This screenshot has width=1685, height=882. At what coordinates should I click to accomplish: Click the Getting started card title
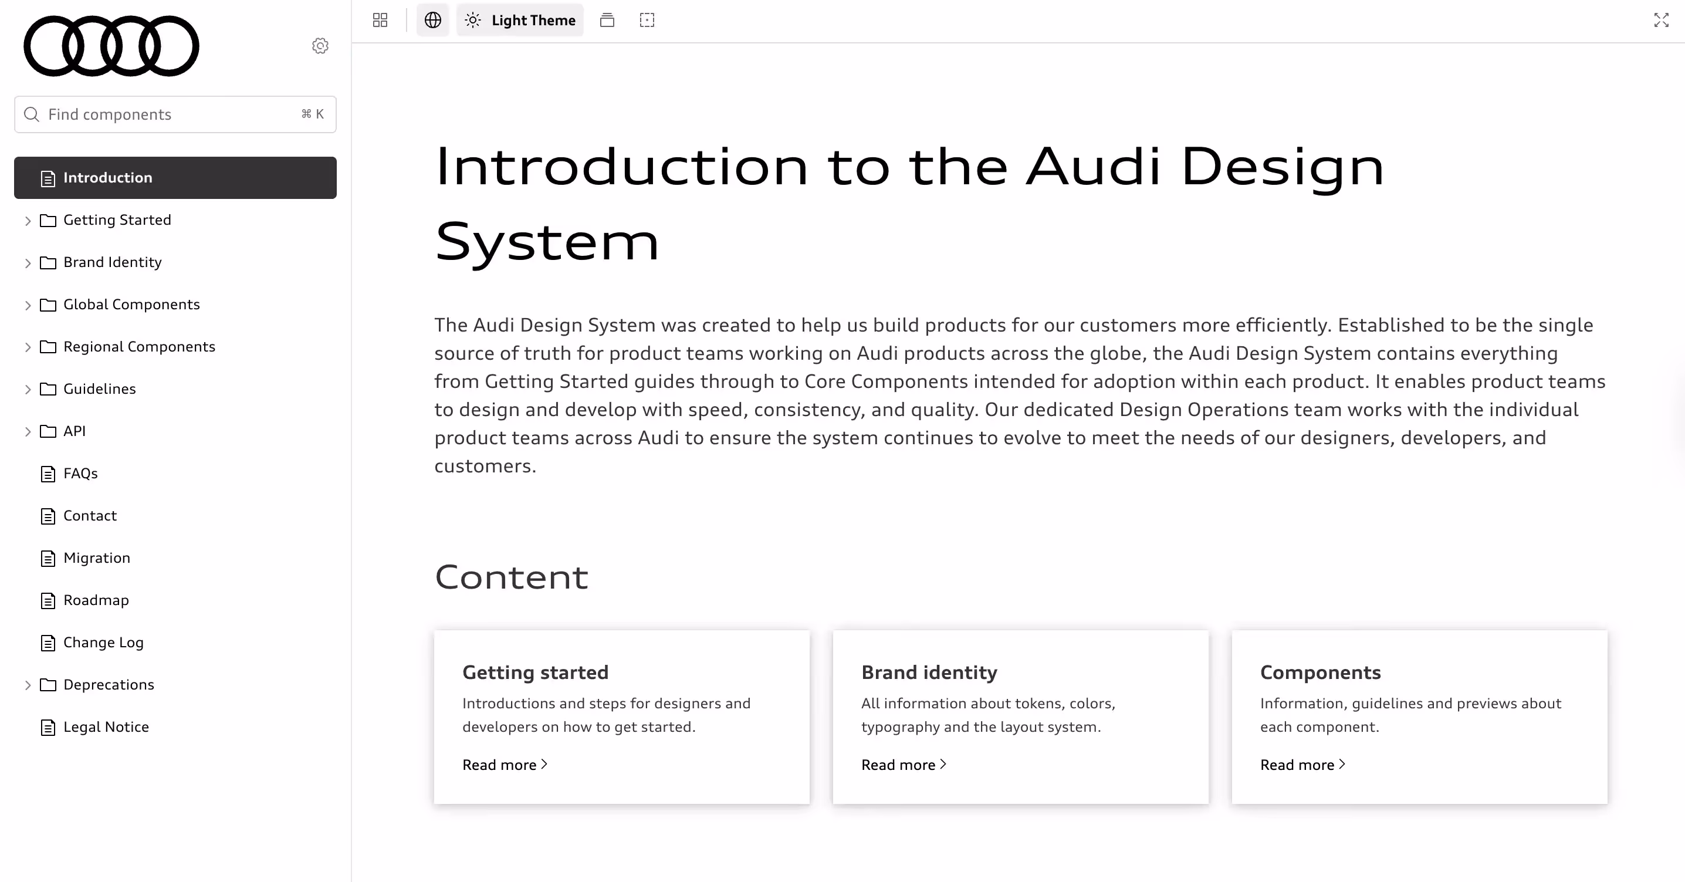[x=535, y=672]
